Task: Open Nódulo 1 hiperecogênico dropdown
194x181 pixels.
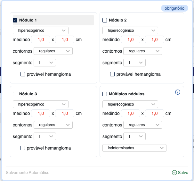Action: (x=41, y=30)
